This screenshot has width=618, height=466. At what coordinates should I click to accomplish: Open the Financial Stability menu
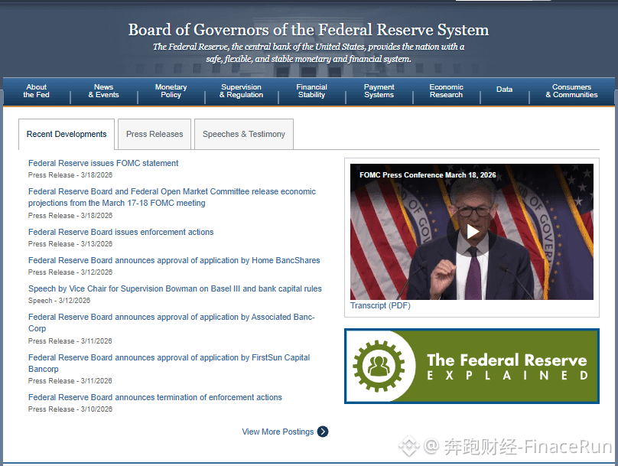pos(311,91)
